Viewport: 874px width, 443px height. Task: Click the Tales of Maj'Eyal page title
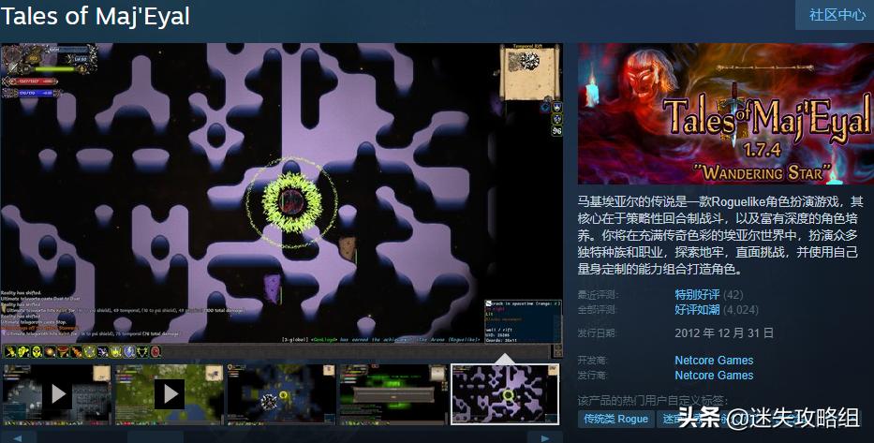point(96,16)
